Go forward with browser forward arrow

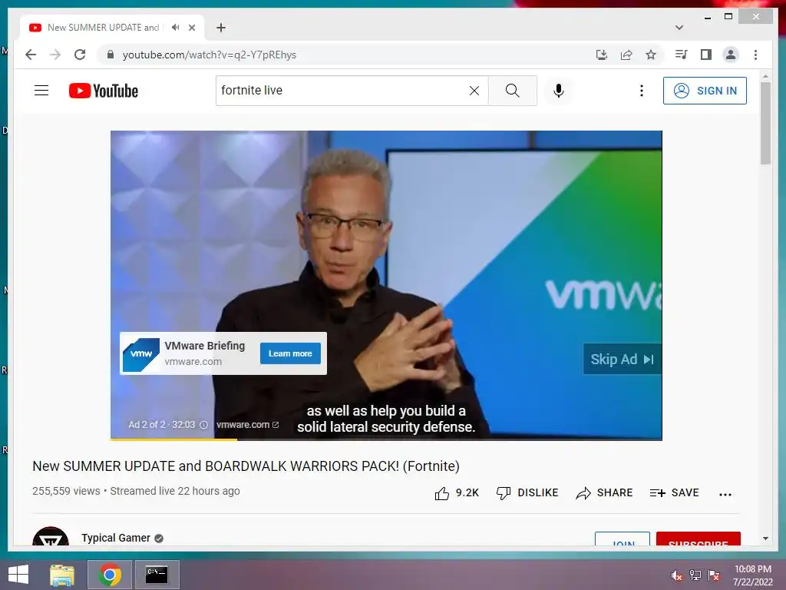tap(55, 55)
